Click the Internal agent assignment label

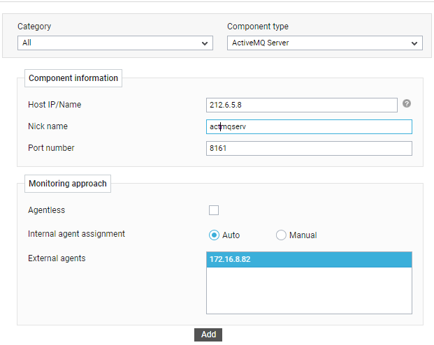(x=76, y=234)
